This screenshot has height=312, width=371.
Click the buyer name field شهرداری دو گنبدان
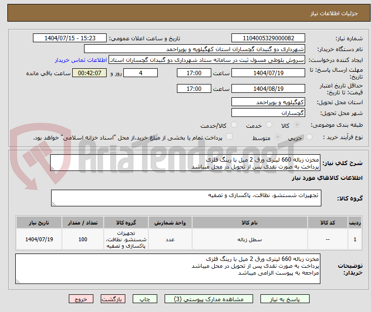point(194,49)
